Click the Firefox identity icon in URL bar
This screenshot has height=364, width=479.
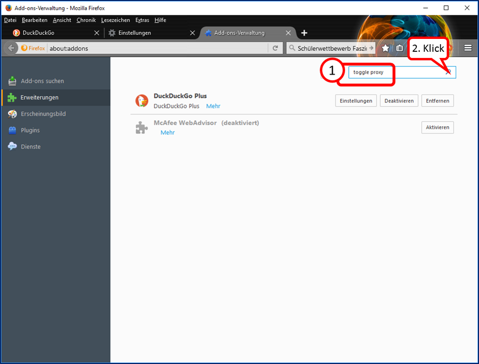[x=33, y=48]
